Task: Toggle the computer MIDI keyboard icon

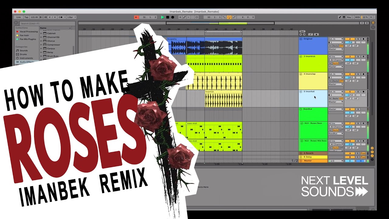Action: [x=344, y=17]
